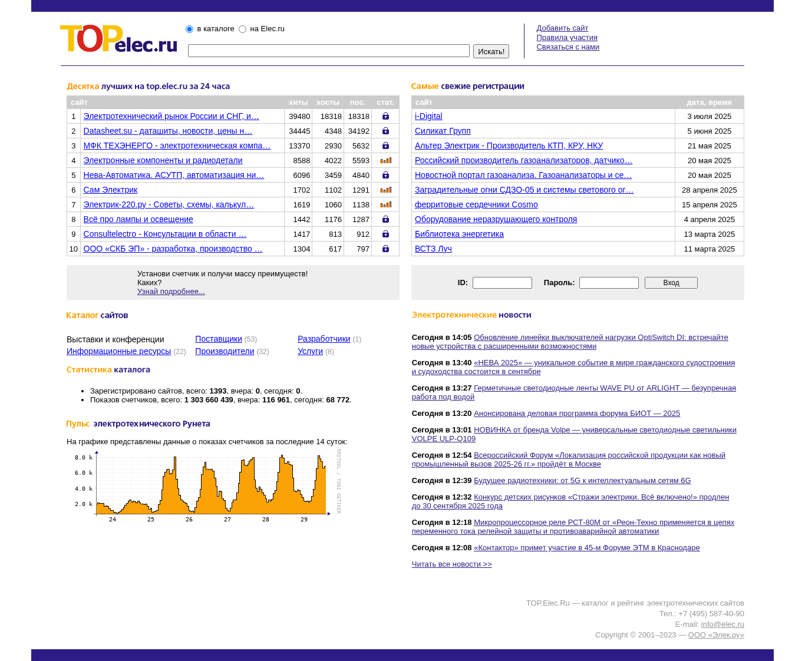This screenshot has height=661, width=805.
Task: Open «Правила участия» link
Action: tap(567, 38)
